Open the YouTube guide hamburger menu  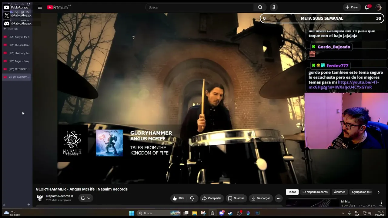point(40,7)
